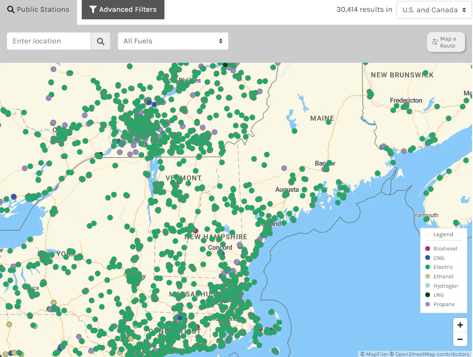Click the Map a Route button
473x357 pixels.
(446, 42)
